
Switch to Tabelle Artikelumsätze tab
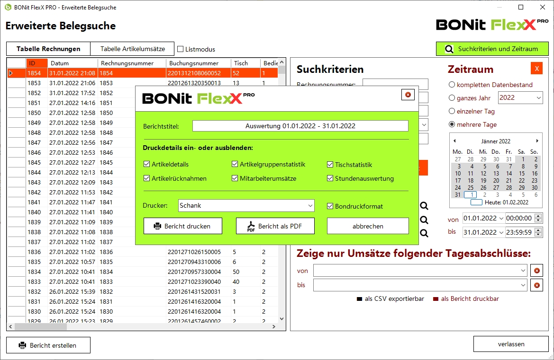133,49
